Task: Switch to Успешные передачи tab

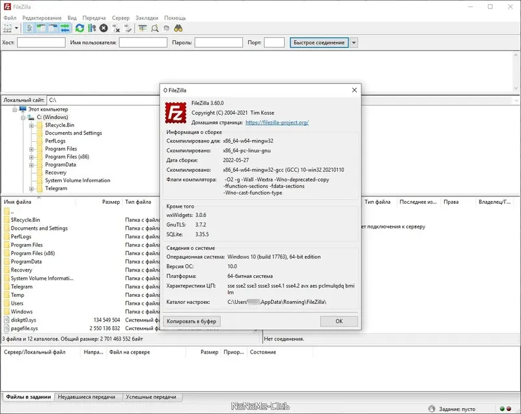Action: point(151,396)
